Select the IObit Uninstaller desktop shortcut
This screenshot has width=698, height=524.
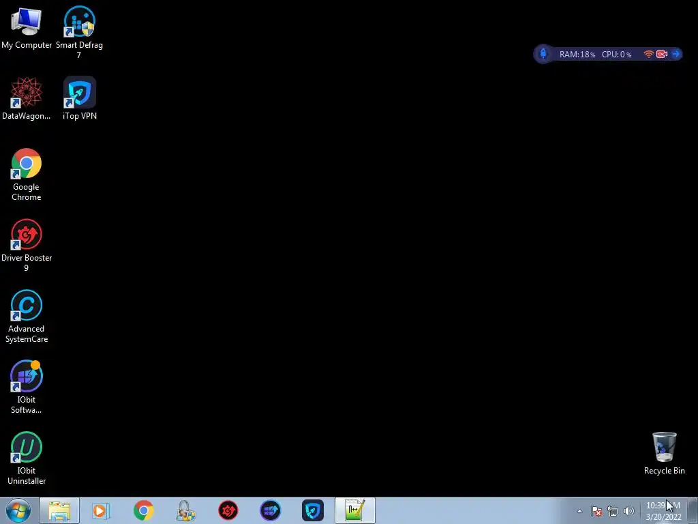[27, 458]
